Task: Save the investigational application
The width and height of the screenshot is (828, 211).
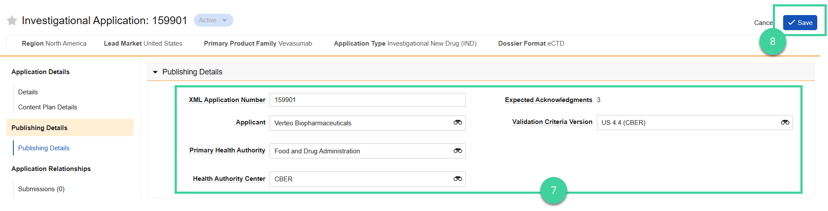Action: (x=800, y=23)
